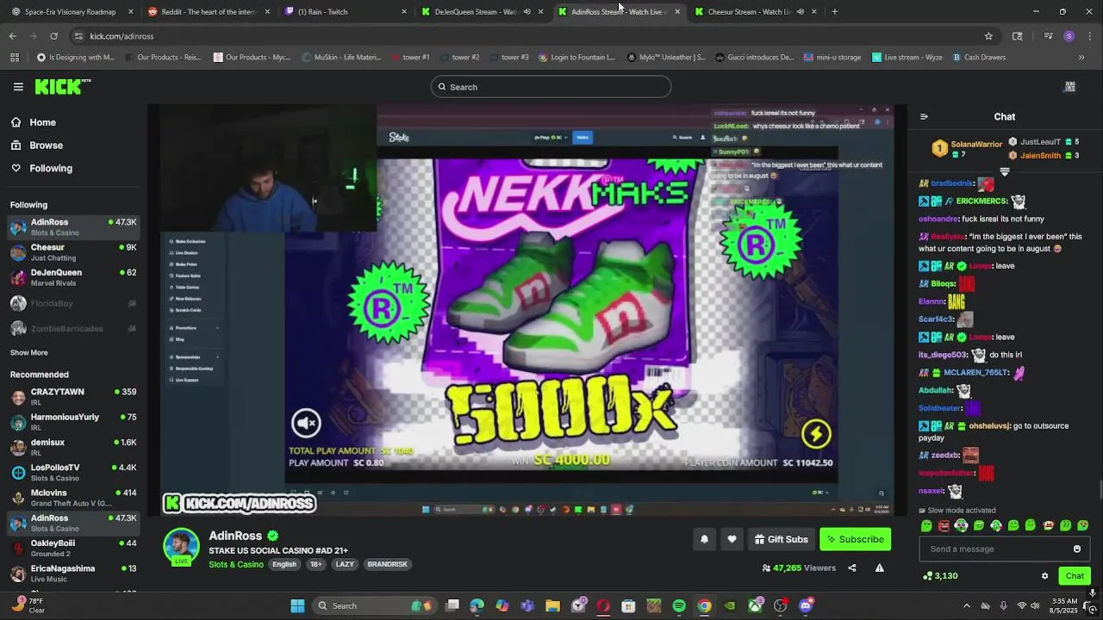Reload the page
The image size is (1103, 620).
pos(53,36)
